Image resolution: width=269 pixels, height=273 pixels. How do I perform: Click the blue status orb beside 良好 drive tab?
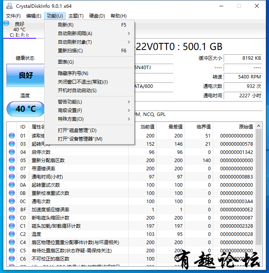(x=6, y=23)
